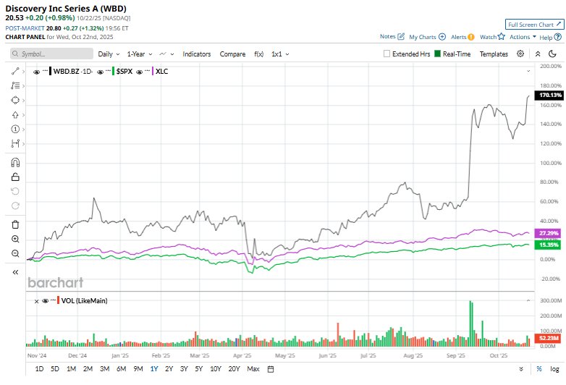Hide the VOL indicator with eye icon
566x385 pixels.
click(46, 300)
